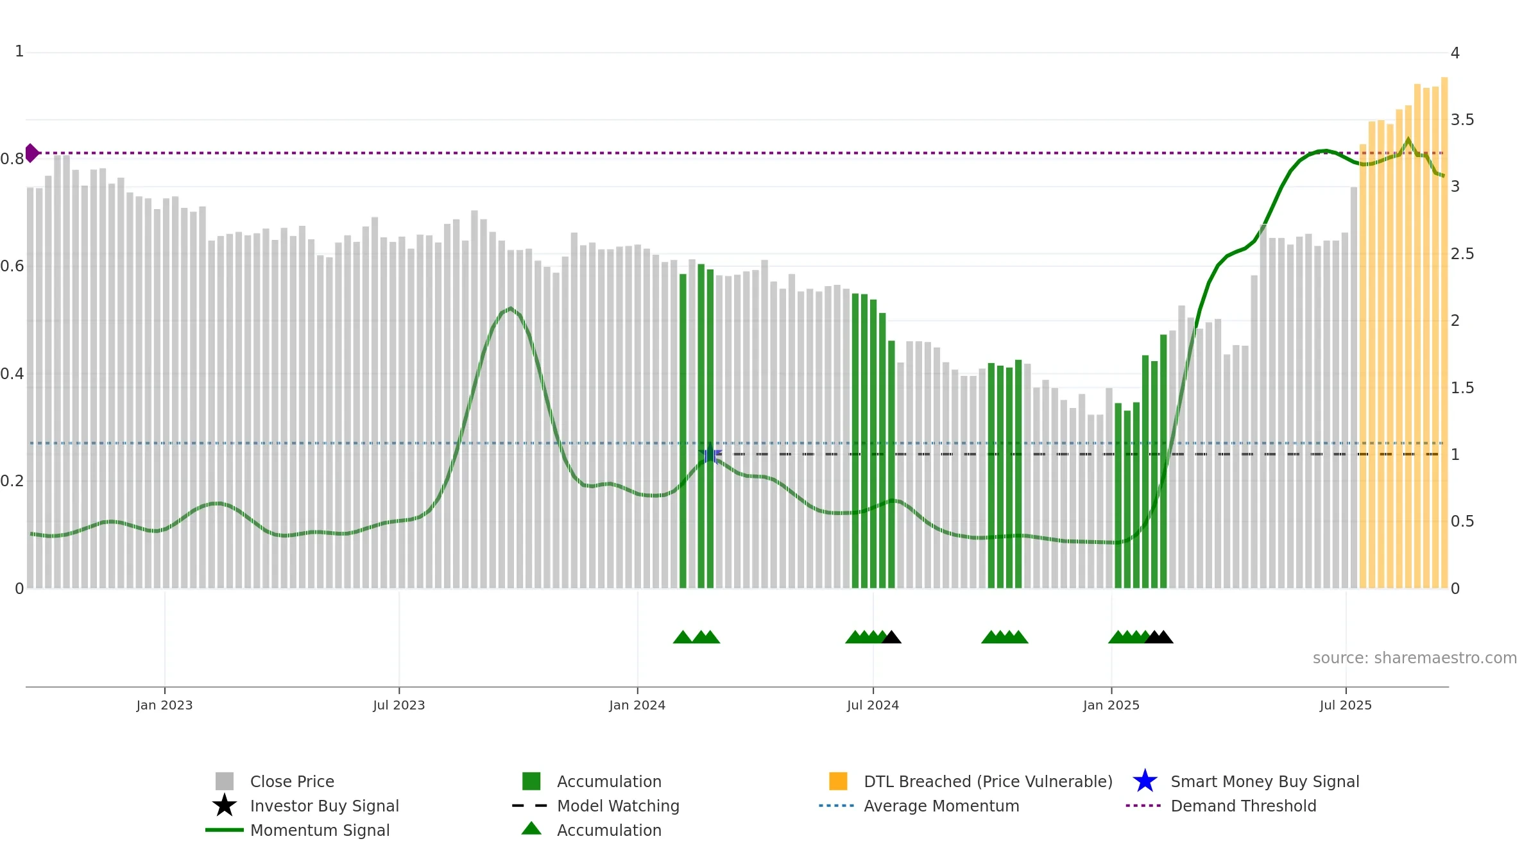1540x866 pixels.
Task: Click the Momentum Signal legend label
Action: tap(320, 830)
